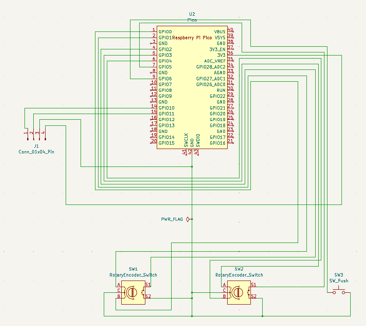Click the U2 reference designator text
The height and width of the screenshot is (326, 366).
click(192, 14)
